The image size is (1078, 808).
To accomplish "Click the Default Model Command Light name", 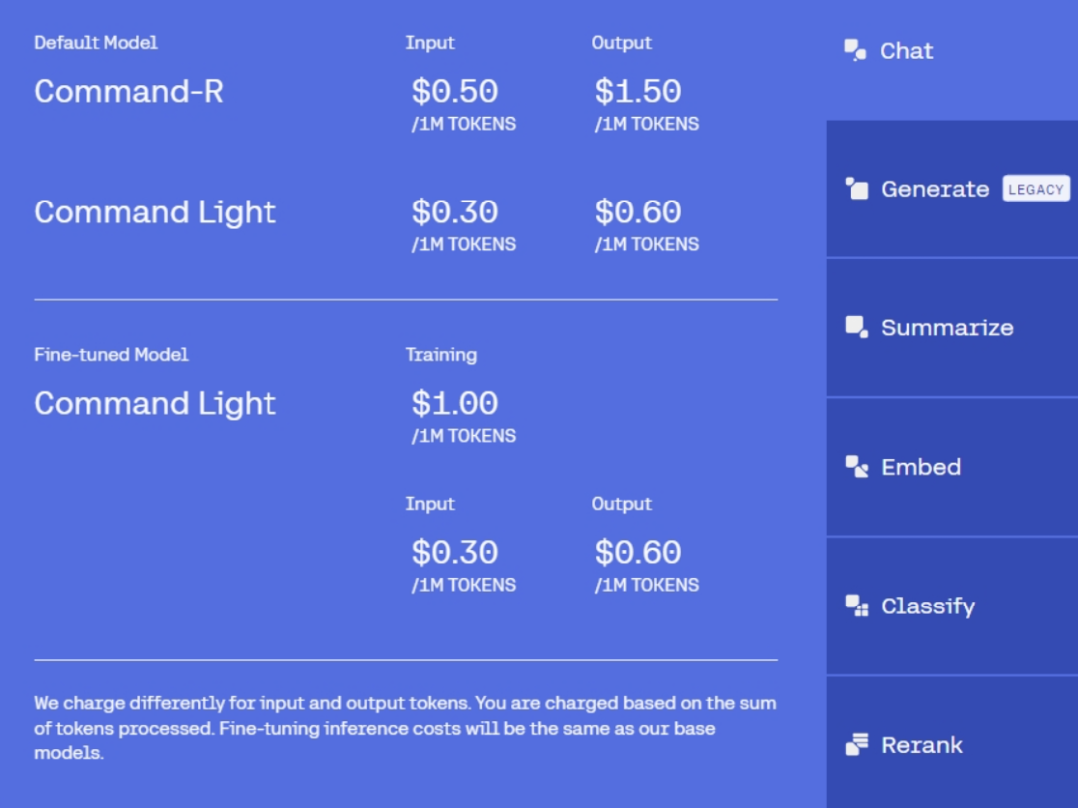I will 155,211.
